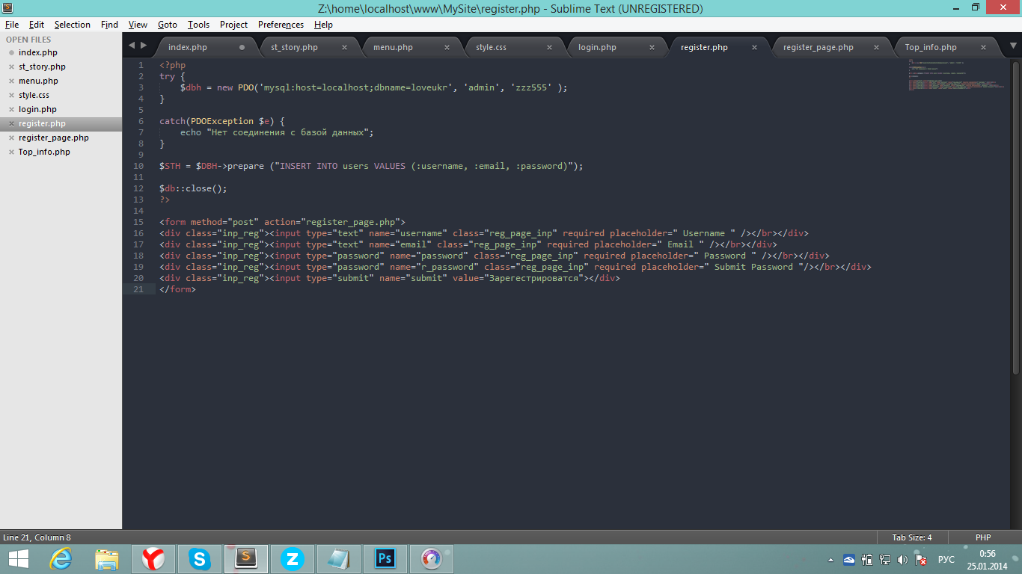Image resolution: width=1022 pixels, height=574 pixels.
Task: Open the Tab Size: 4 selector
Action: [912, 537]
